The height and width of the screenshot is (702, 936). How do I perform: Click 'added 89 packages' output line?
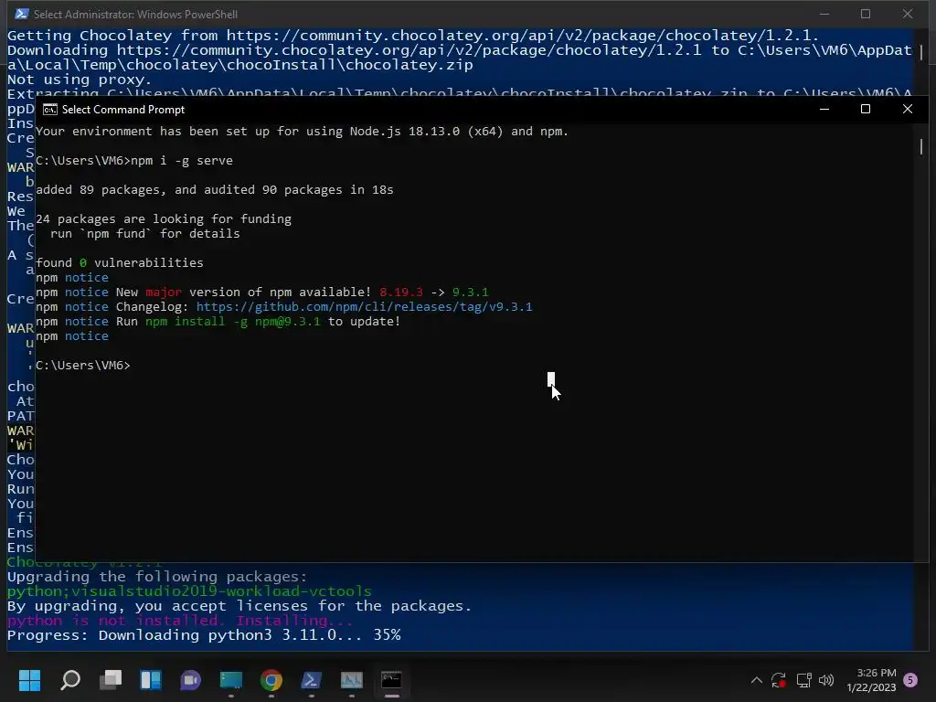click(x=214, y=190)
